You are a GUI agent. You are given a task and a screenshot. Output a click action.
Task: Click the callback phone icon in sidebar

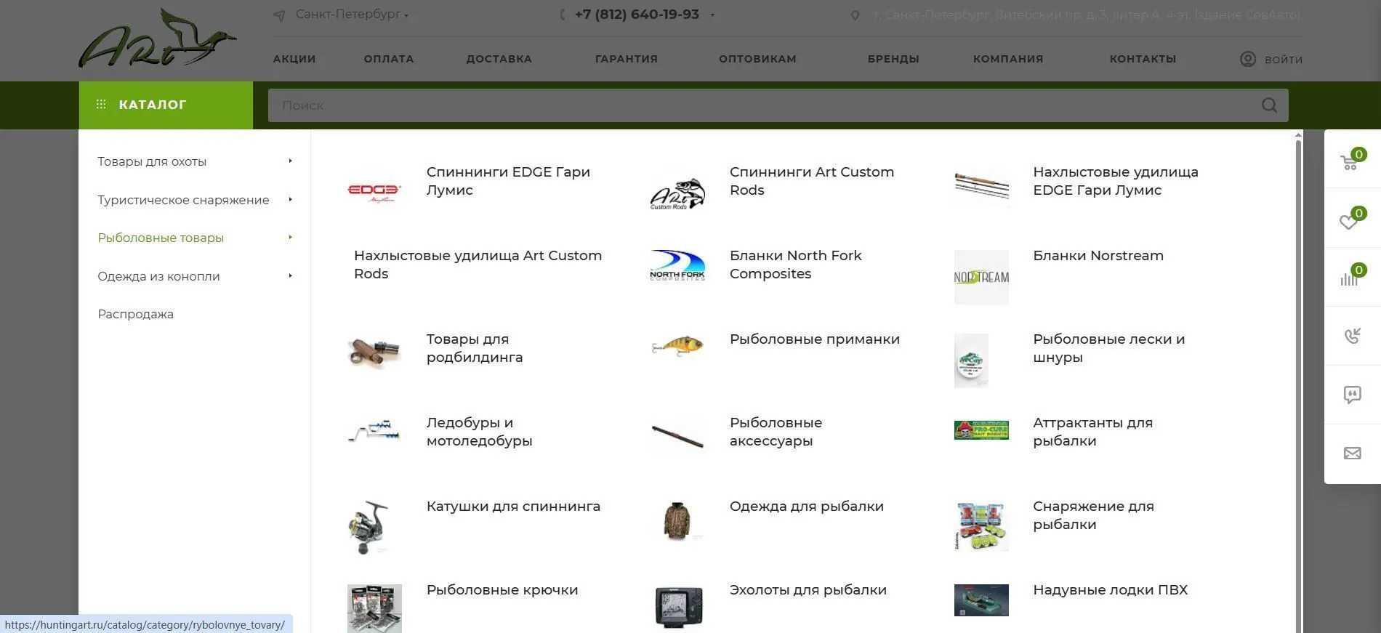click(x=1352, y=336)
